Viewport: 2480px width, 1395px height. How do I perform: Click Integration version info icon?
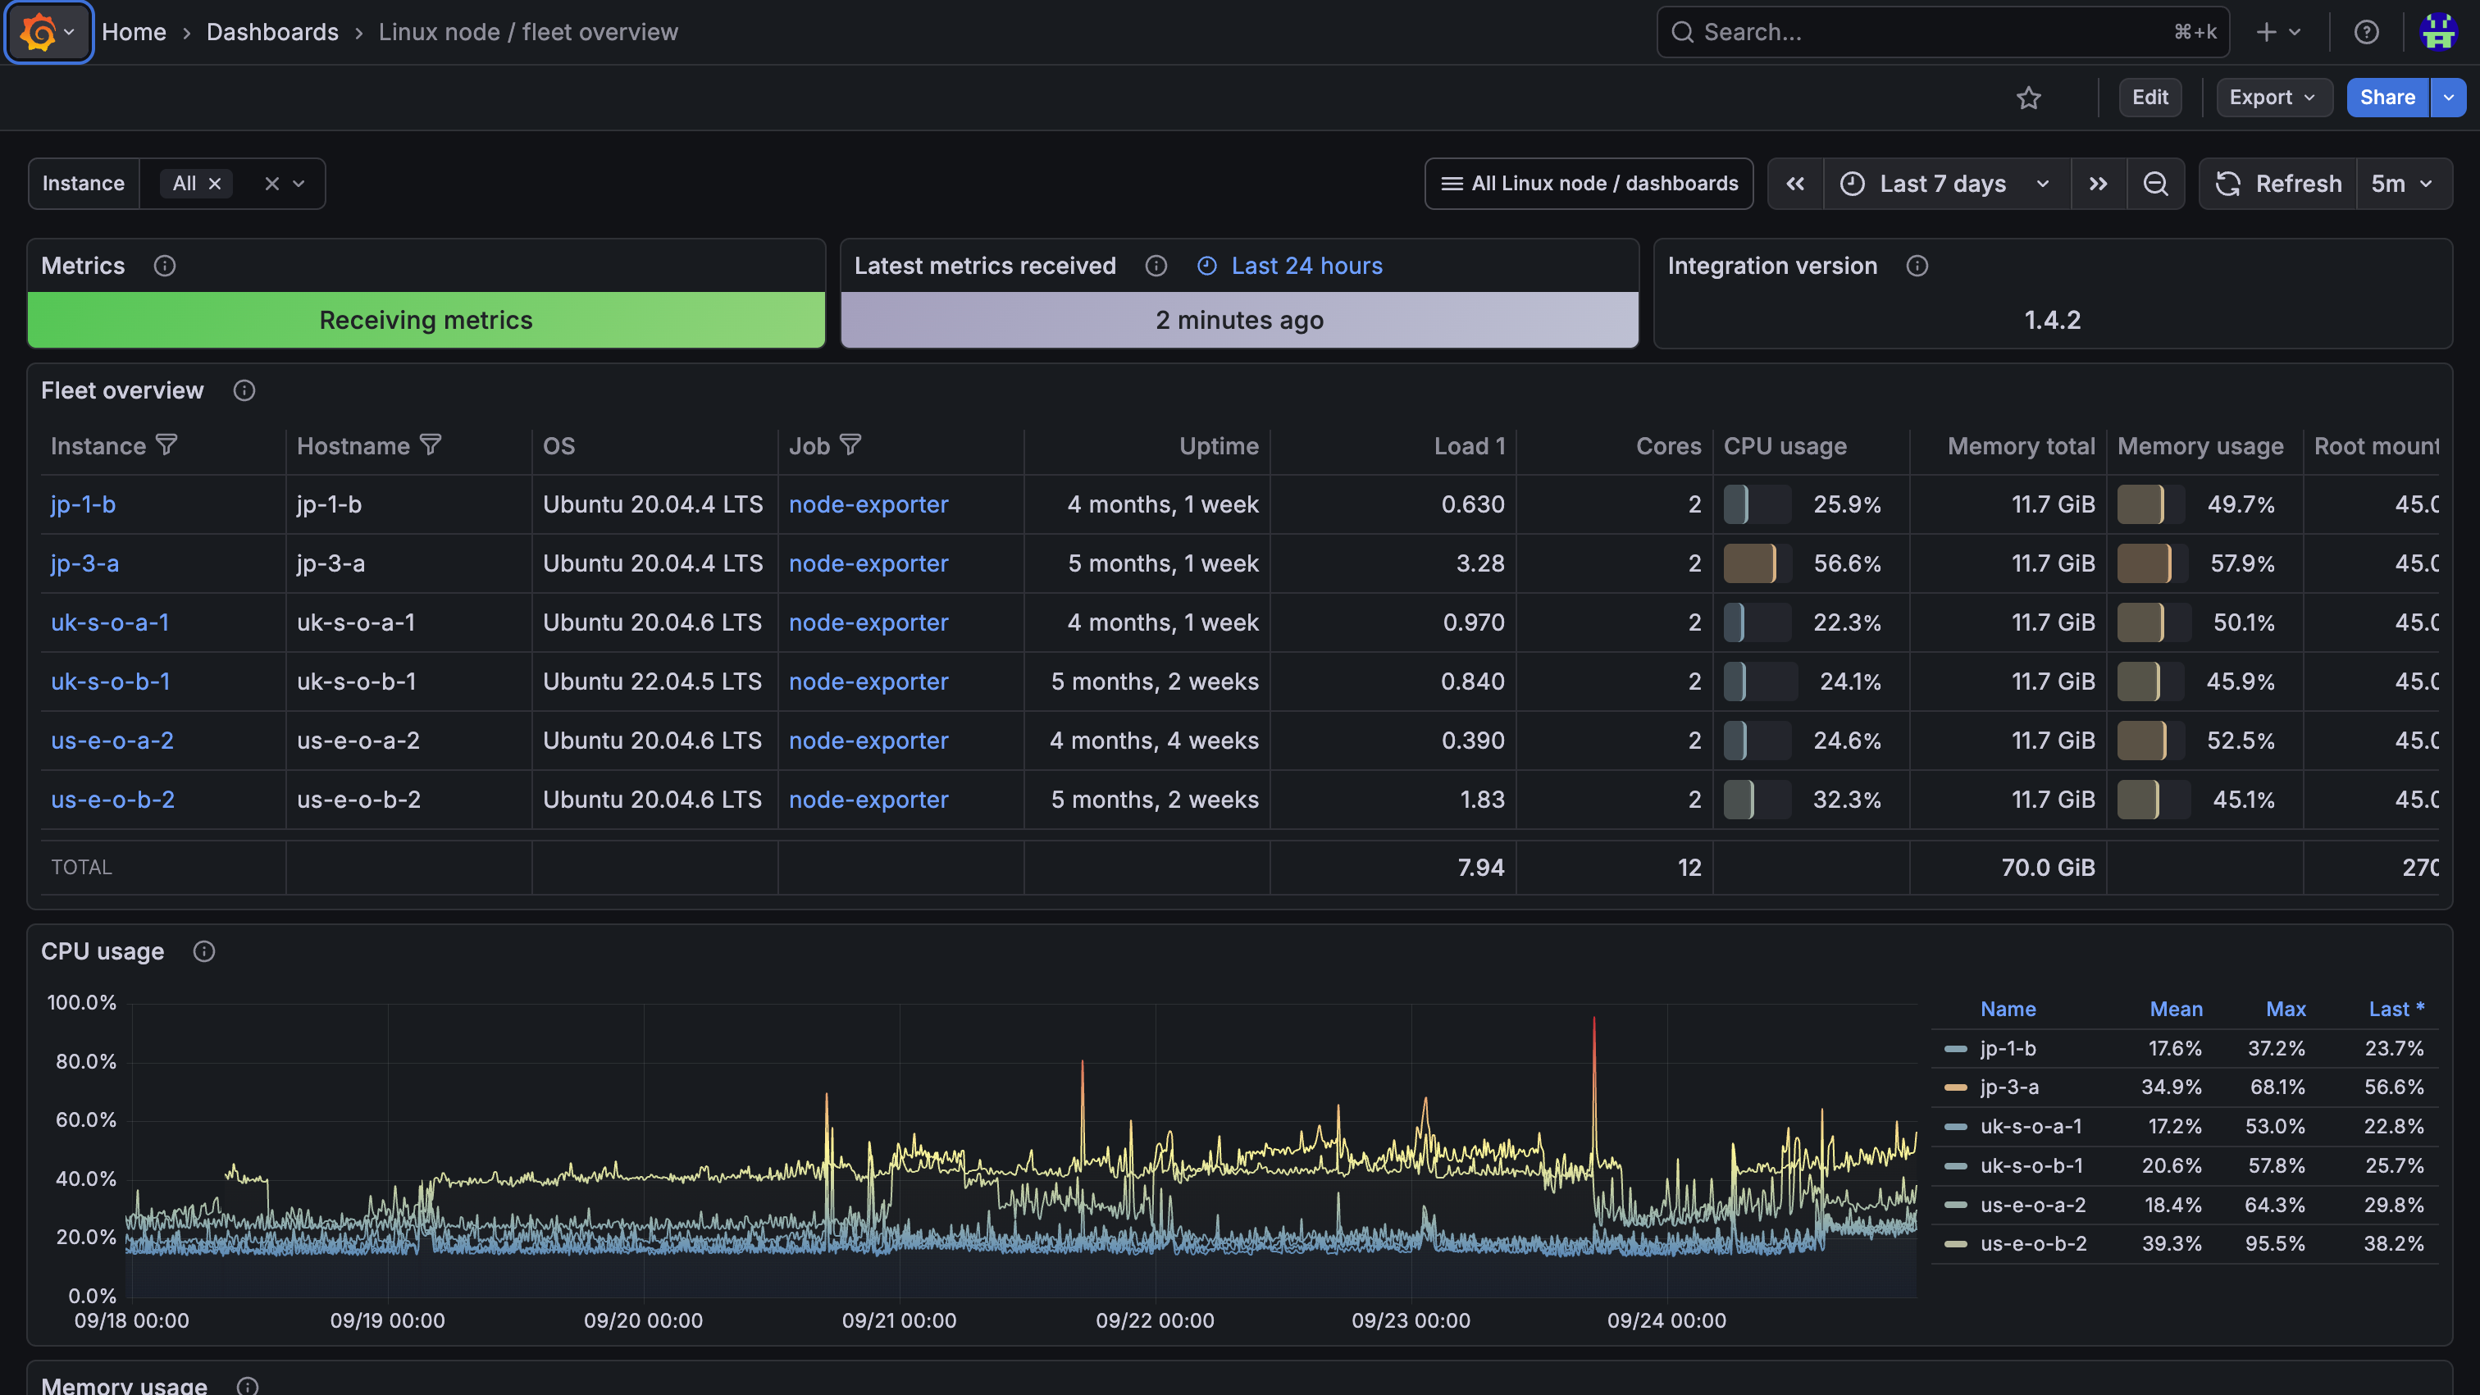(x=1917, y=266)
